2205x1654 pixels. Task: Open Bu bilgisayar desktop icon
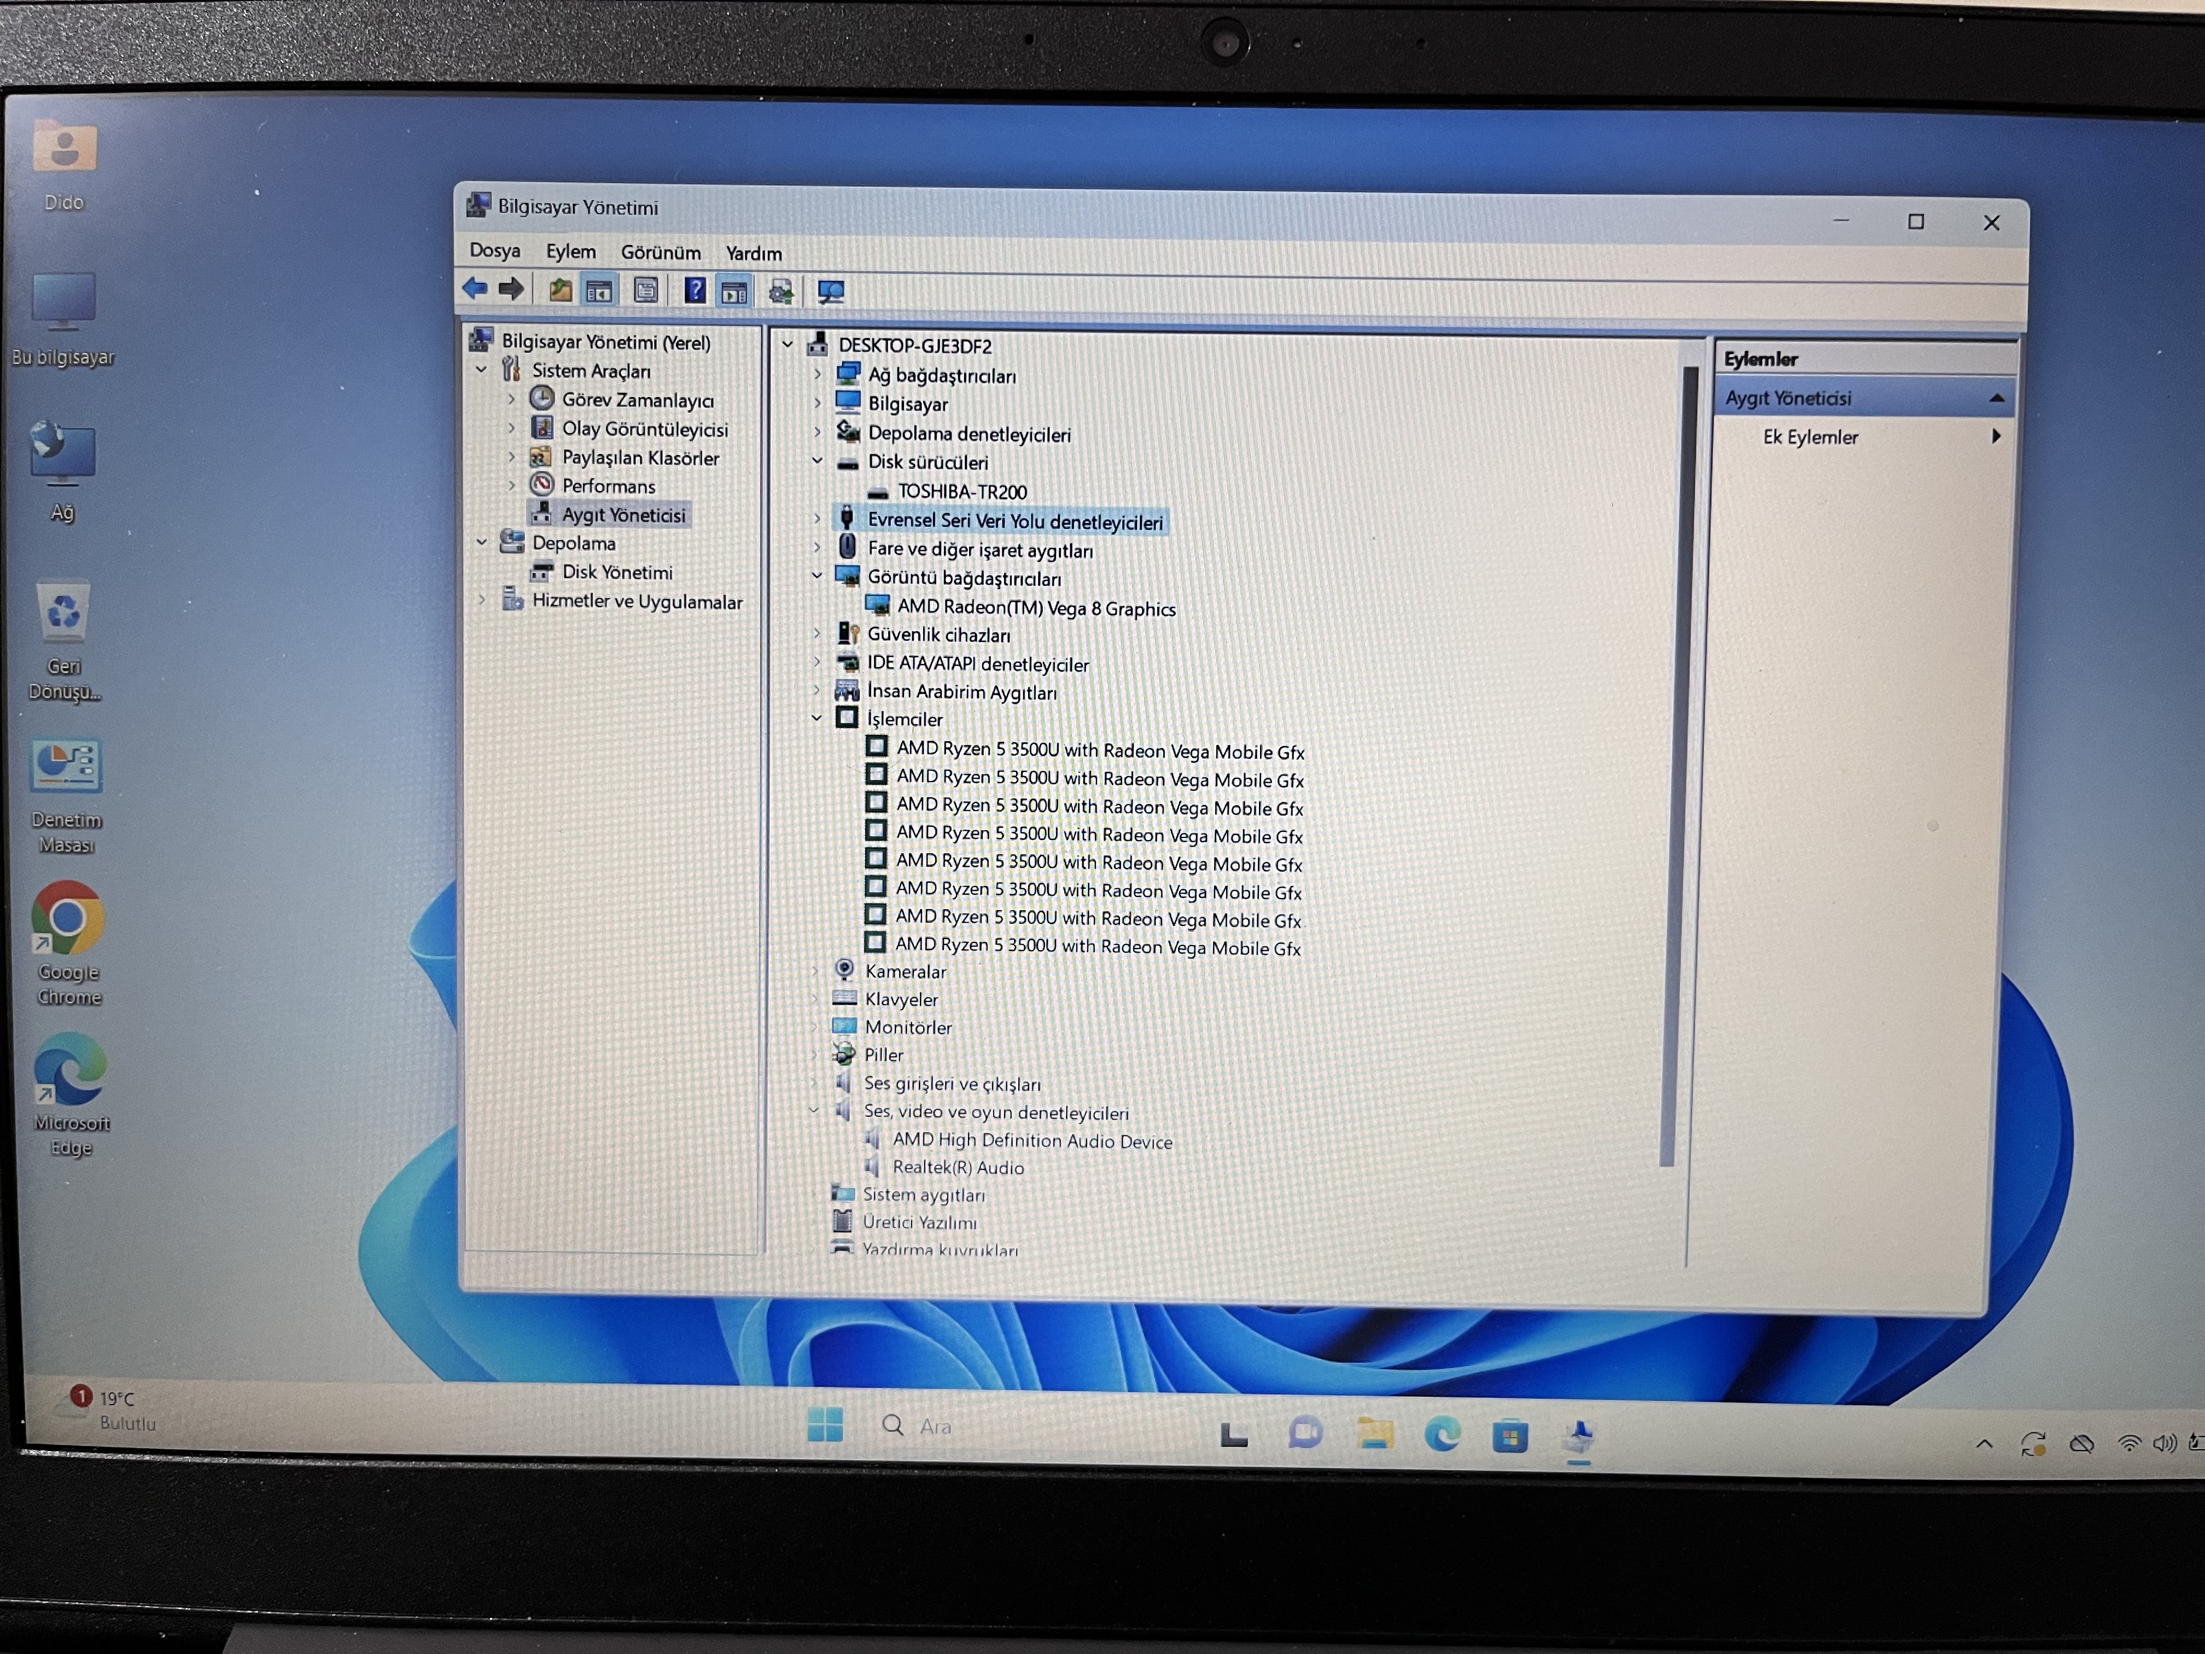[63, 319]
